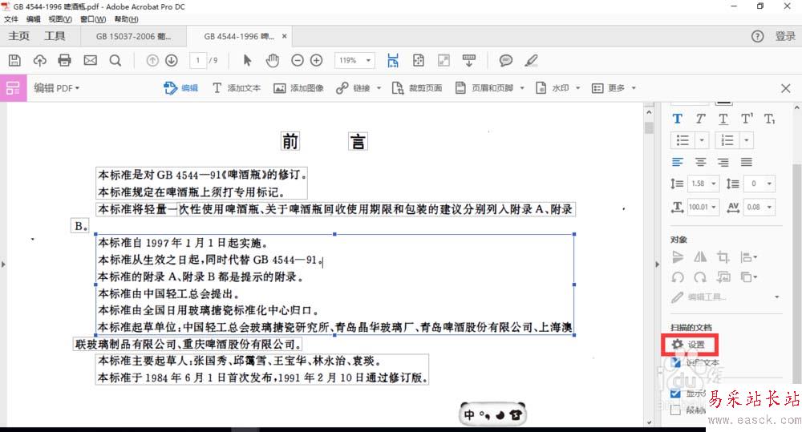
Task: Select the arrow selection tool
Action: click(247, 60)
